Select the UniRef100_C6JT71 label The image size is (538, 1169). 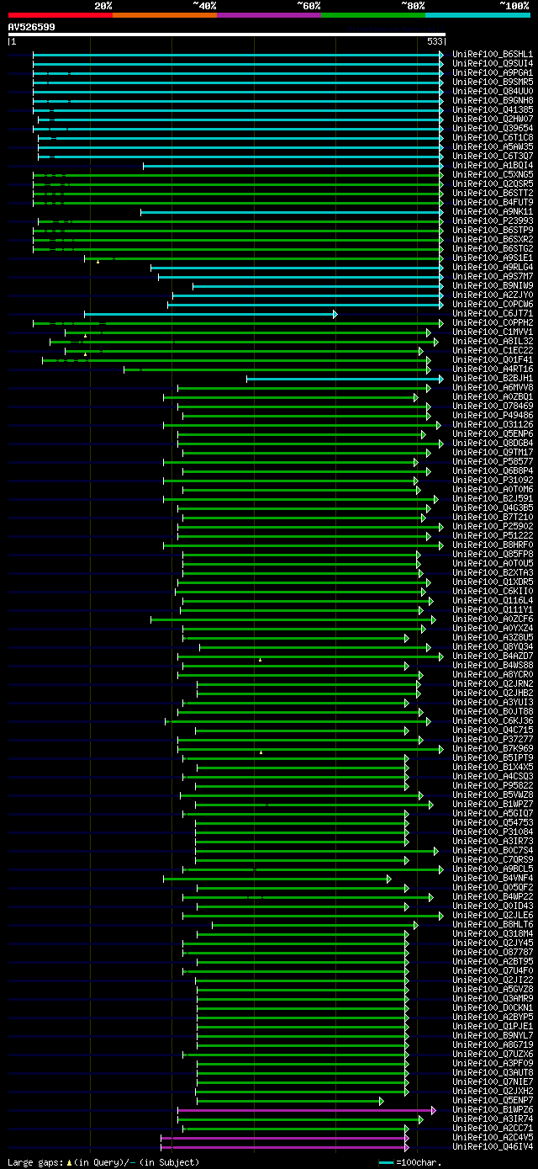[493, 314]
